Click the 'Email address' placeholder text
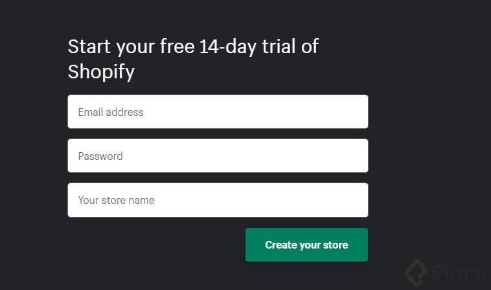491x290 pixels. 111,112
